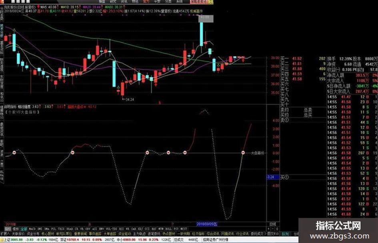Click the first signal dot on the zero line
Screen dimensions: 378x243
(x=14, y=152)
